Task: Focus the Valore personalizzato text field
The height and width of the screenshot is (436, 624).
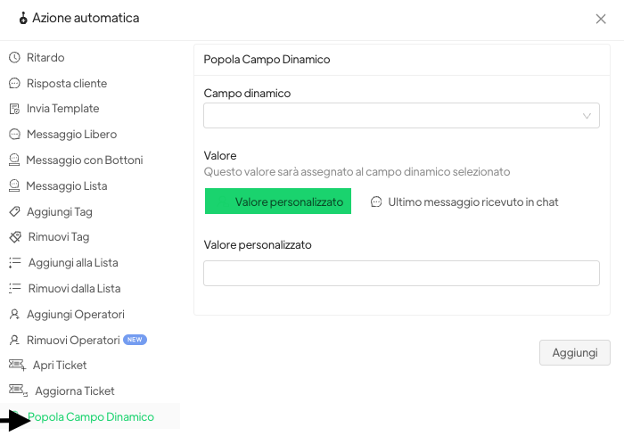Action: point(401,273)
